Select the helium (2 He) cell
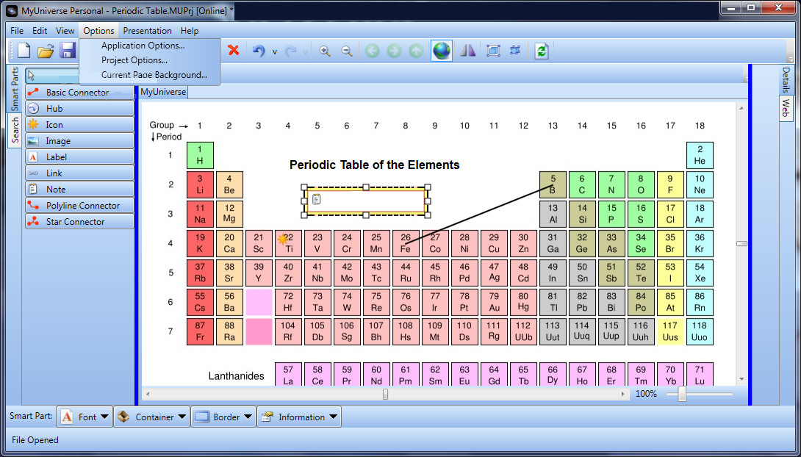The width and height of the screenshot is (801, 457). [x=700, y=155]
